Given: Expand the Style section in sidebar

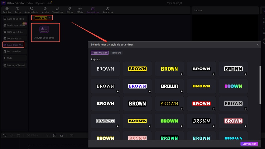Looking at the screenshot, I should (9, 58).
